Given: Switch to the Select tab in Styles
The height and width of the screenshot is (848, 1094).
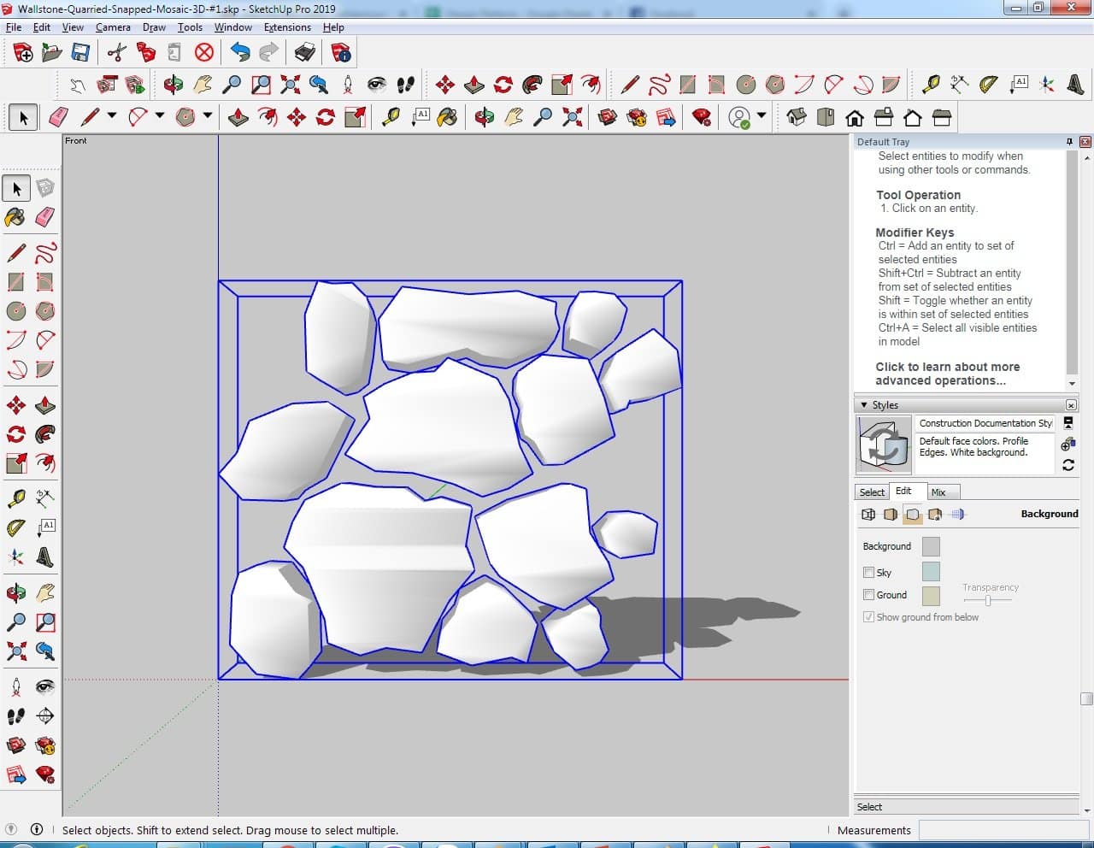Looking at the screenshot, I should [x=872, y=492].
